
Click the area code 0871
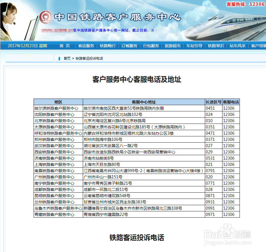pos(210,196)
